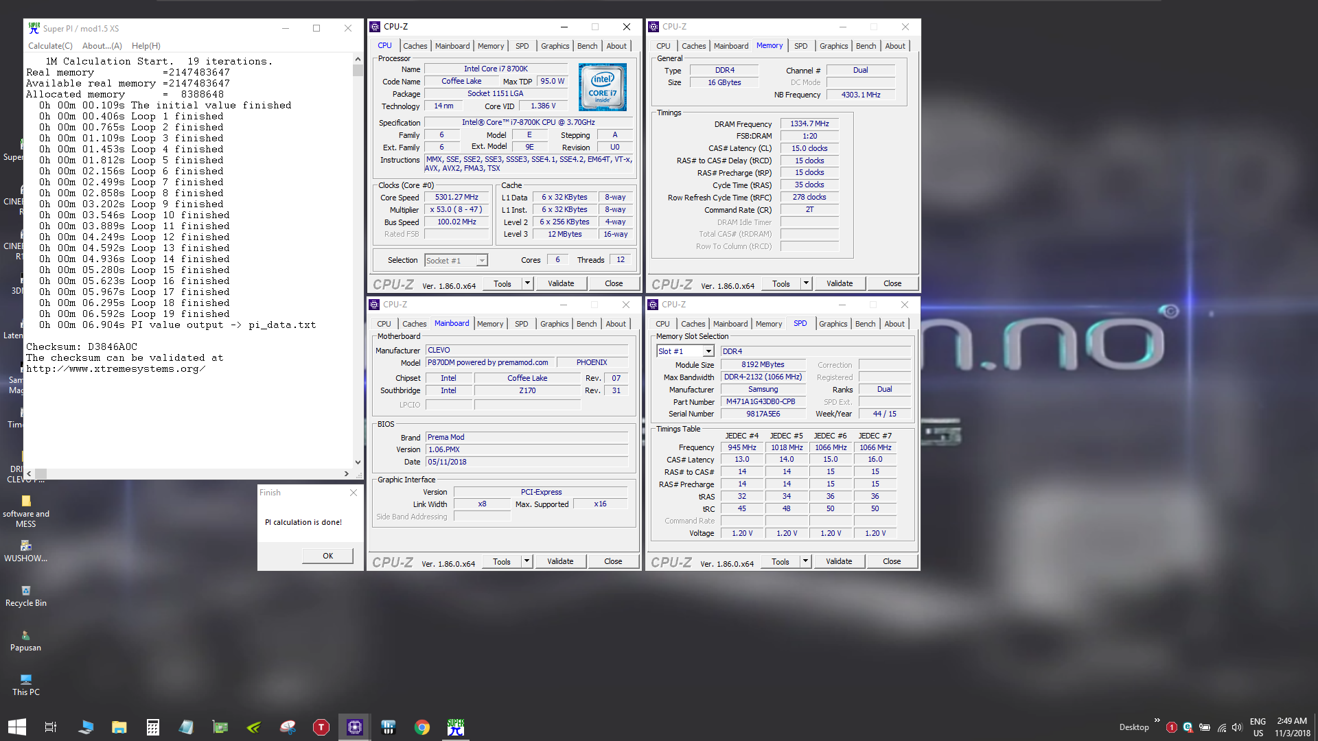Click Validate in the SPD tab window
The height and width of the screenshot is (741, 1318).
(839, 561)
